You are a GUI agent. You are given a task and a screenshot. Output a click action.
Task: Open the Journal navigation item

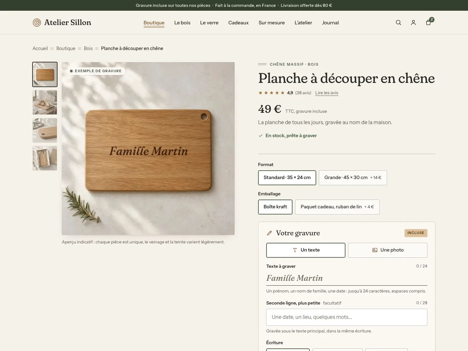click(x=330, y=23)
